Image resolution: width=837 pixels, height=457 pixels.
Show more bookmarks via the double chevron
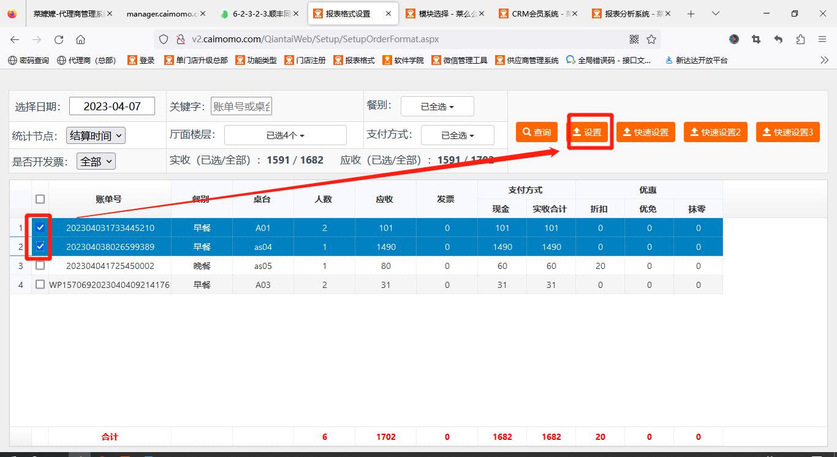tap(824, 60)
